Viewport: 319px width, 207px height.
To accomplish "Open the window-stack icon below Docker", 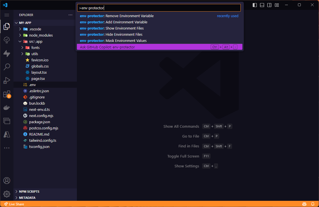I will [7, 121].
